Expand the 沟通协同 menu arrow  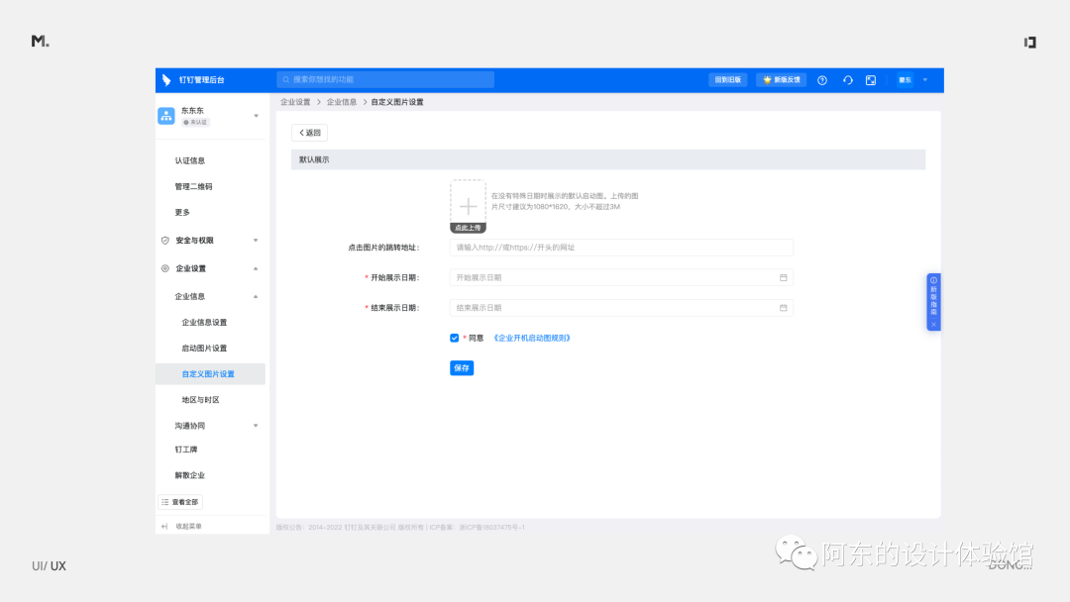256,426
